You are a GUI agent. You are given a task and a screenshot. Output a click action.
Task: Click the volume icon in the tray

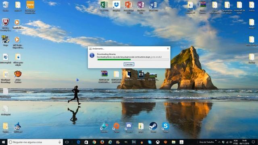[x=231, y=142]
